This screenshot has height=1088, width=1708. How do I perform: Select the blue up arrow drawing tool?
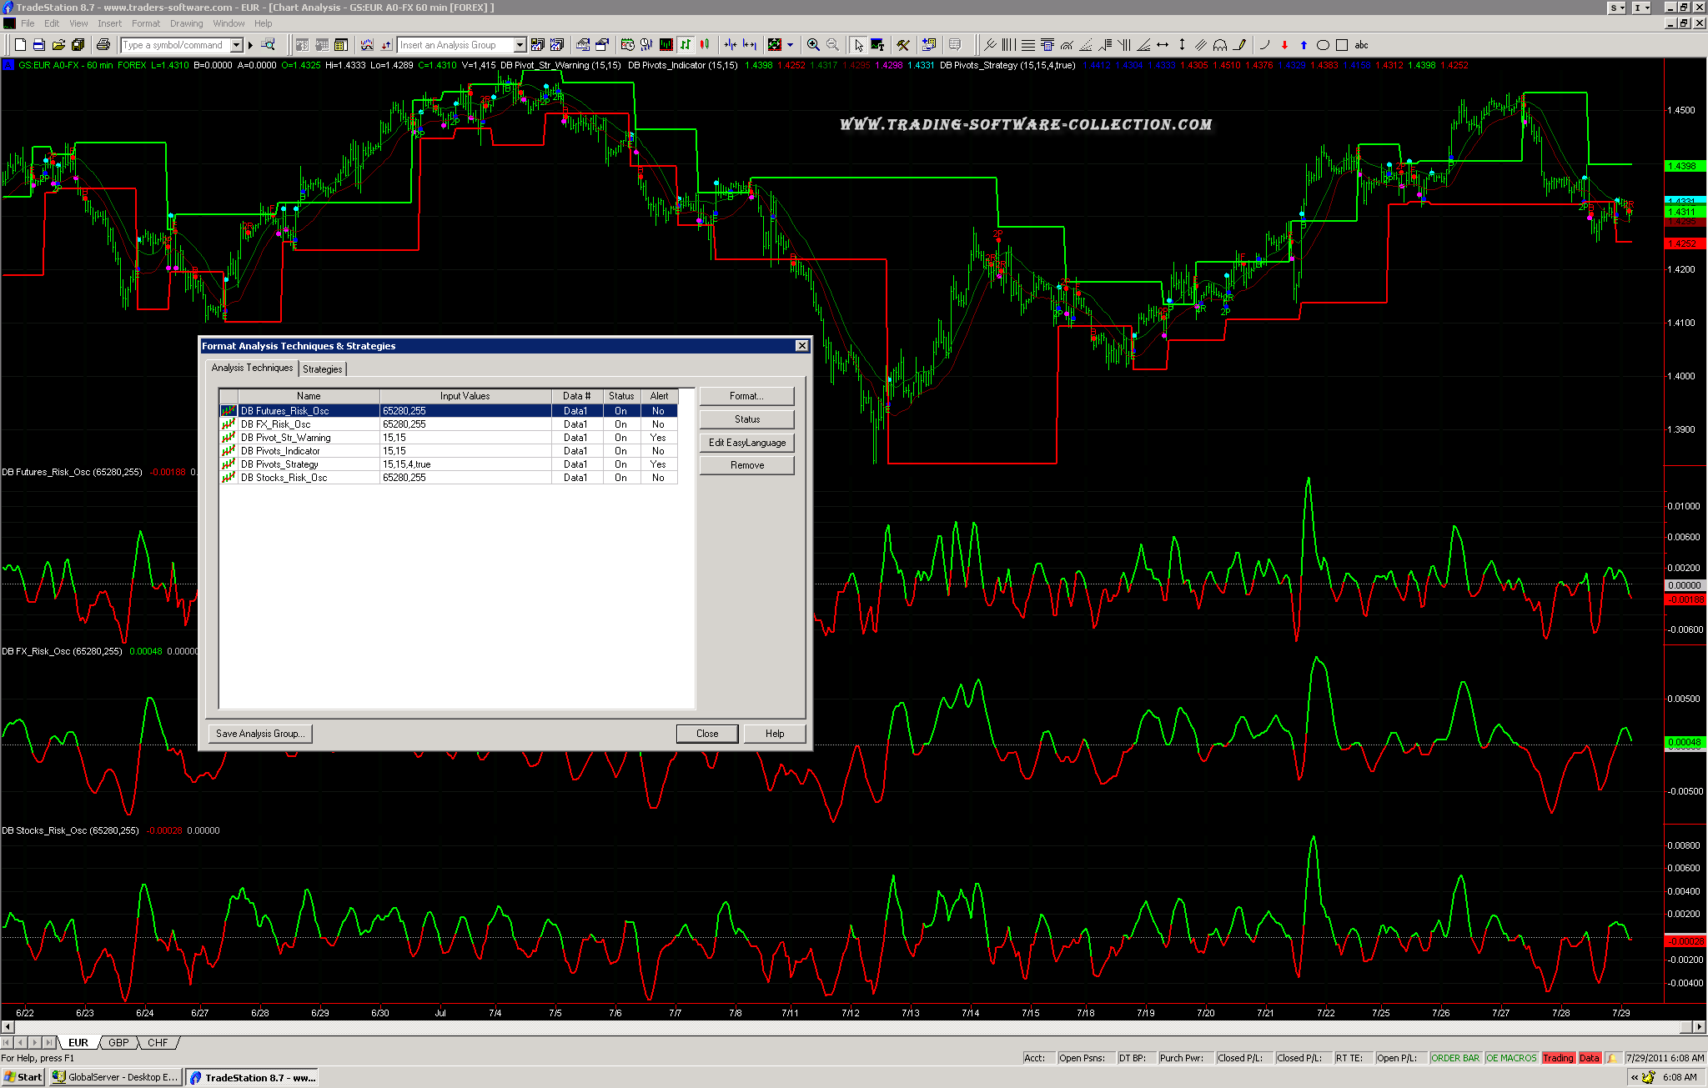tap(1304, 45)
